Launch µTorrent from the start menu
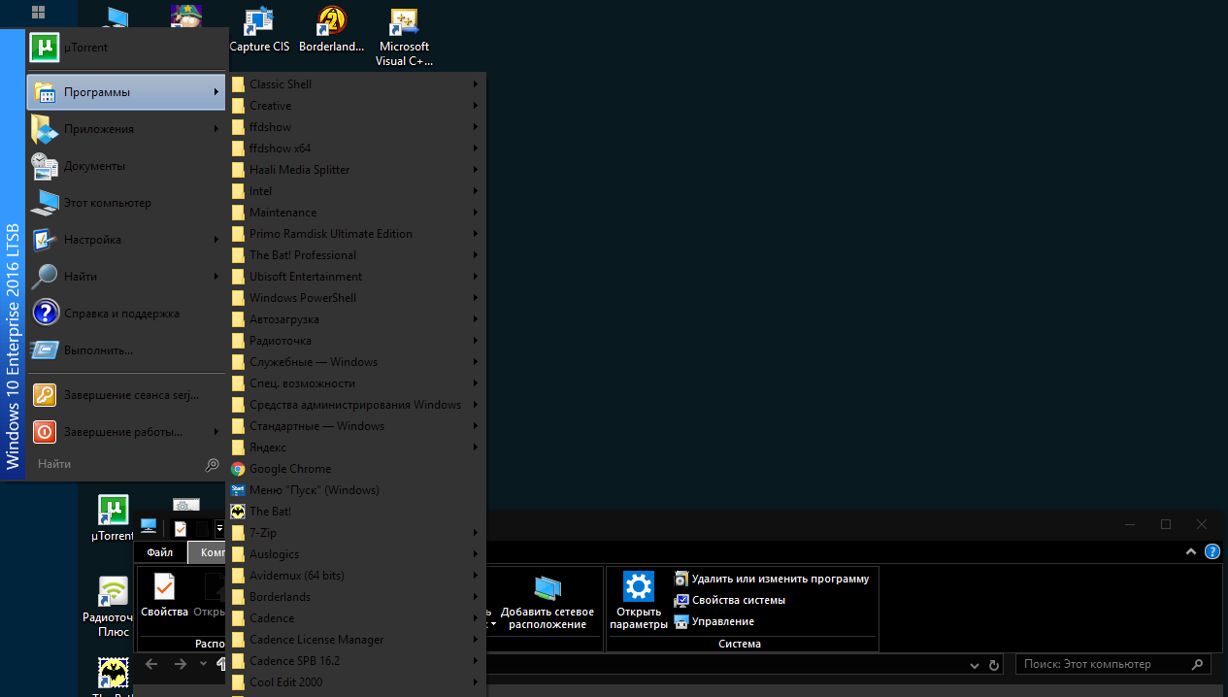The image size is (1228, 697). [126, 48]
